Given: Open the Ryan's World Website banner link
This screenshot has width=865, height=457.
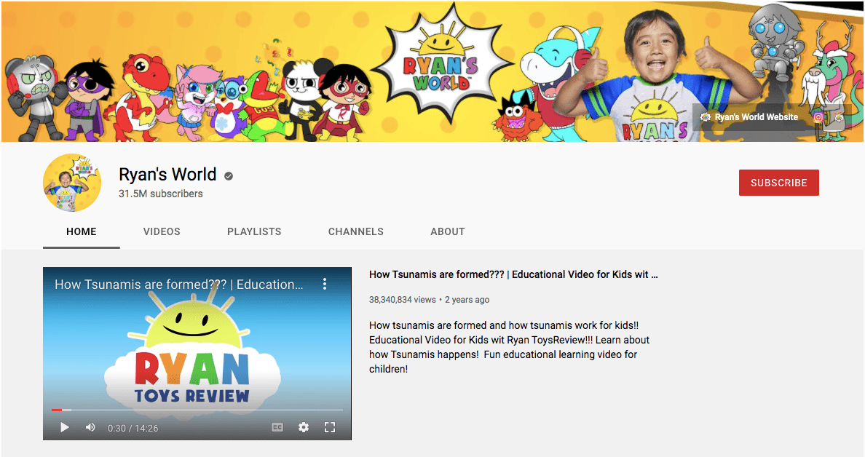Looking at the screenshot, I should pyautogui.click(x=749, y=117).
